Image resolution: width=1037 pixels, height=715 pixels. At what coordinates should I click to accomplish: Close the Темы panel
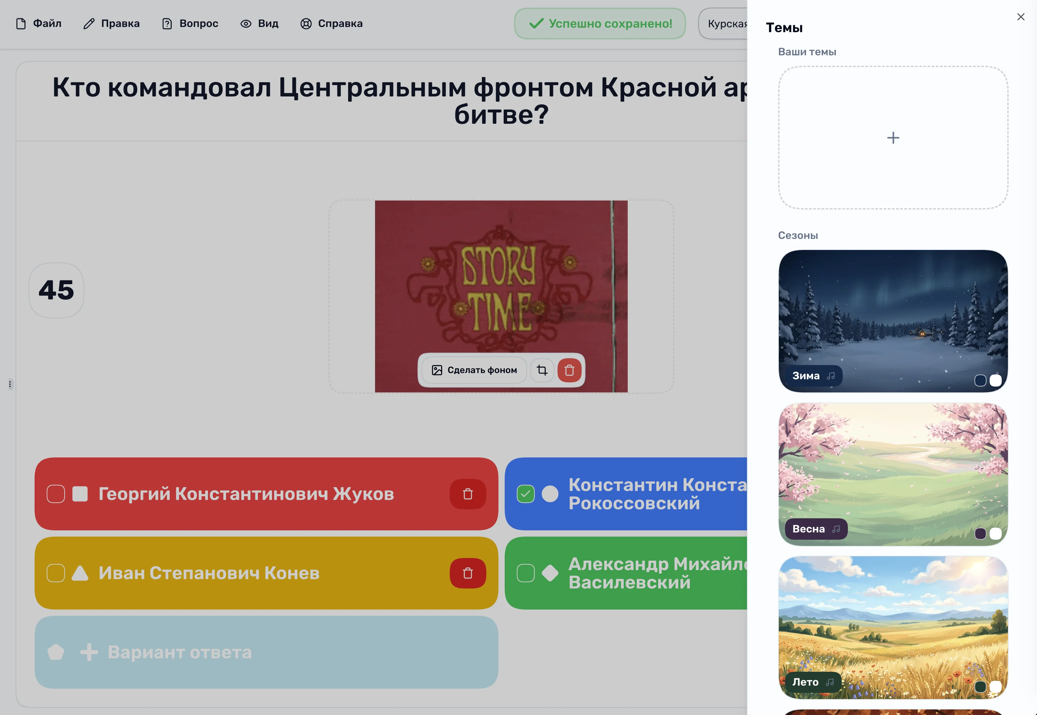coord(1020,17)
